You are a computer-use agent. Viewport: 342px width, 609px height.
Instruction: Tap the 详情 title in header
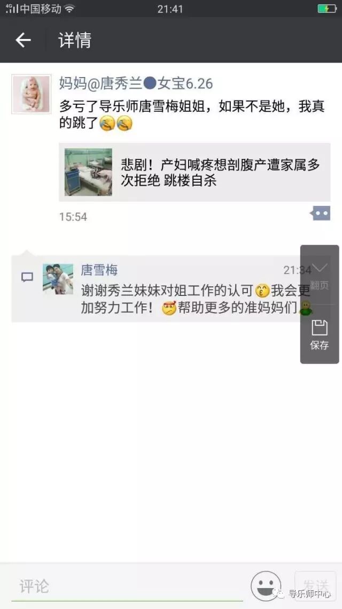click(75, 40)
